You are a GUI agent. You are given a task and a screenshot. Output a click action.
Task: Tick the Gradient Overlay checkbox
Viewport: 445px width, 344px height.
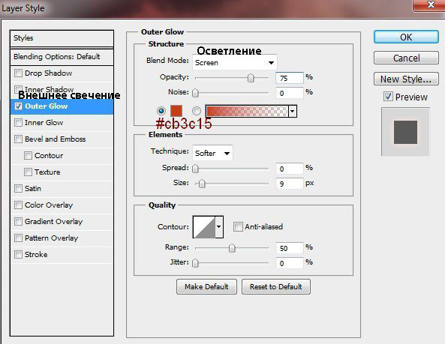18,221
